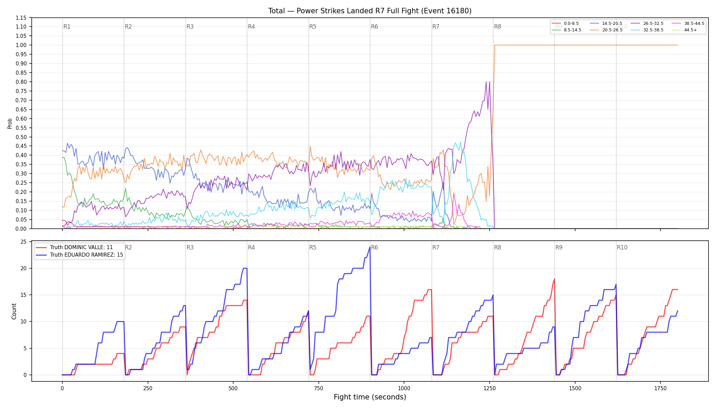716x409 pixels.
Task: Click the 1500 tick on the time axis
Action: 575,388
